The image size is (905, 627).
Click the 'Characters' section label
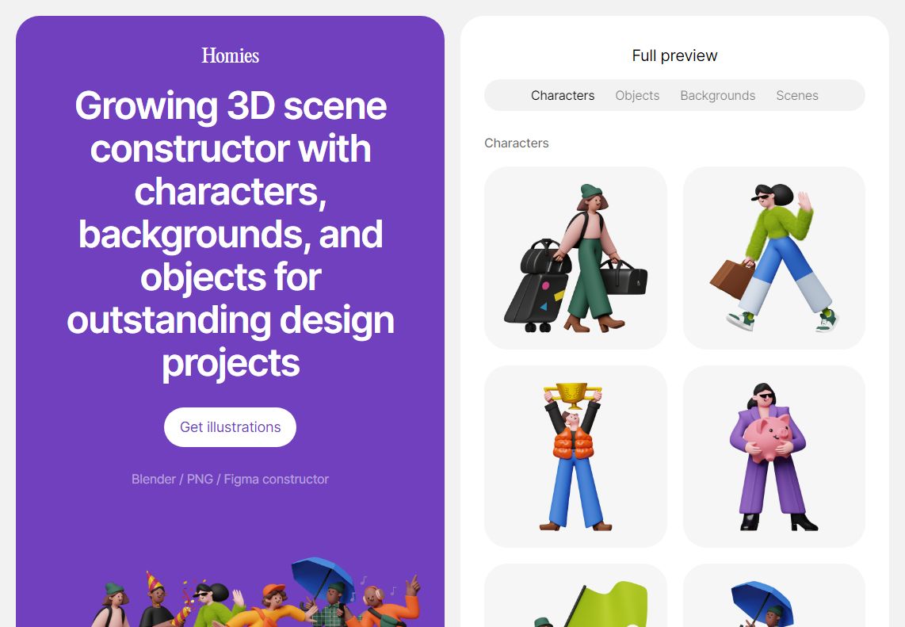(517, 143)
